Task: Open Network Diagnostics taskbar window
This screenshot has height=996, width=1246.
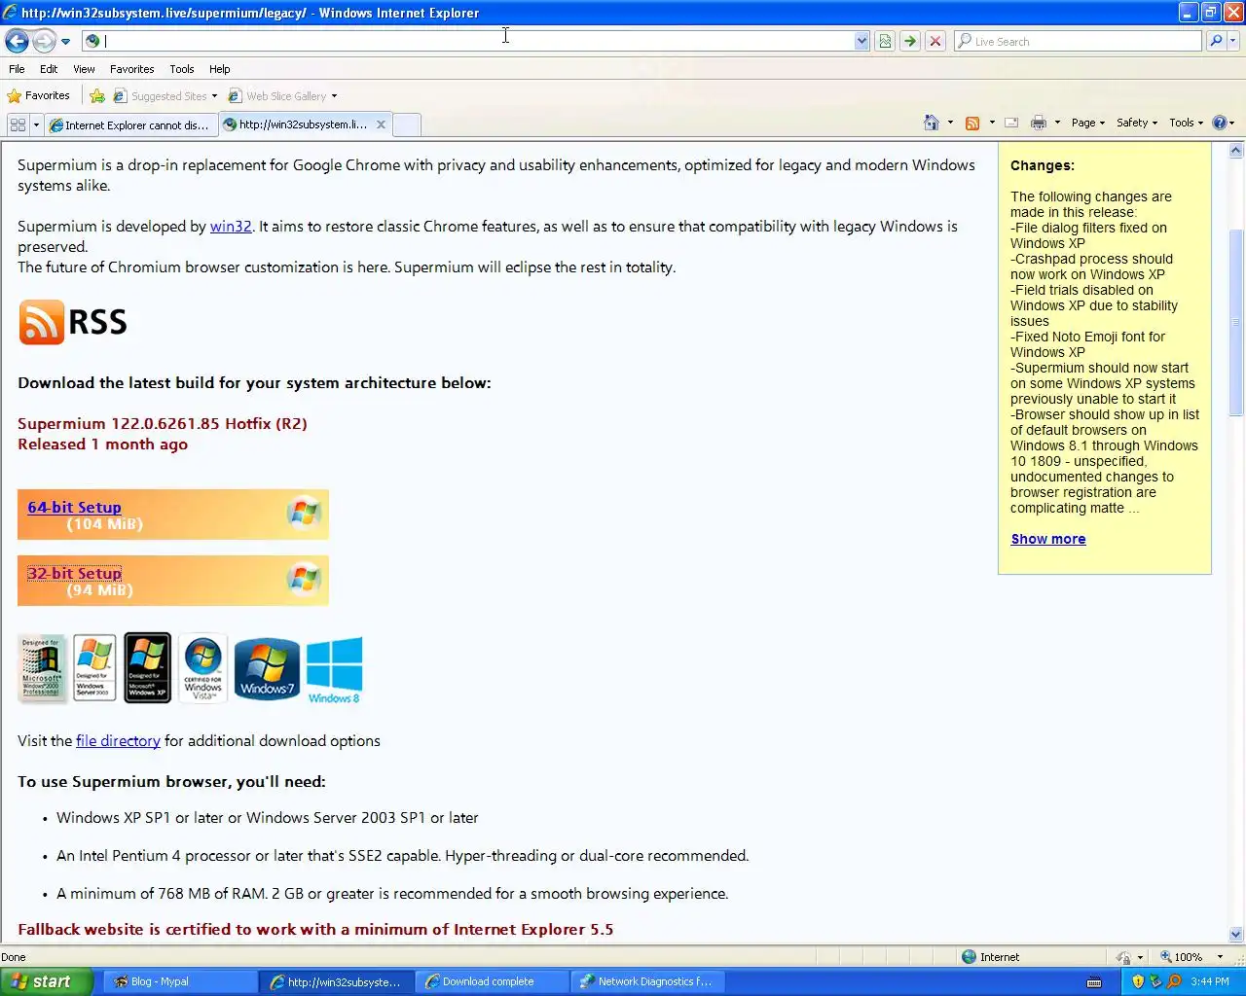Action: pos(648,981)
